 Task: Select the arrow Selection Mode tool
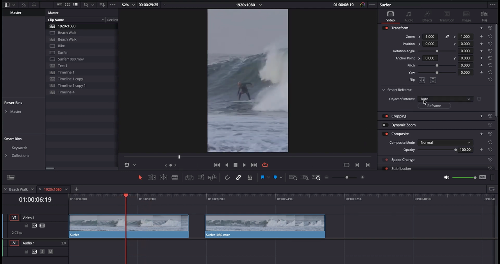pos(140,177)
